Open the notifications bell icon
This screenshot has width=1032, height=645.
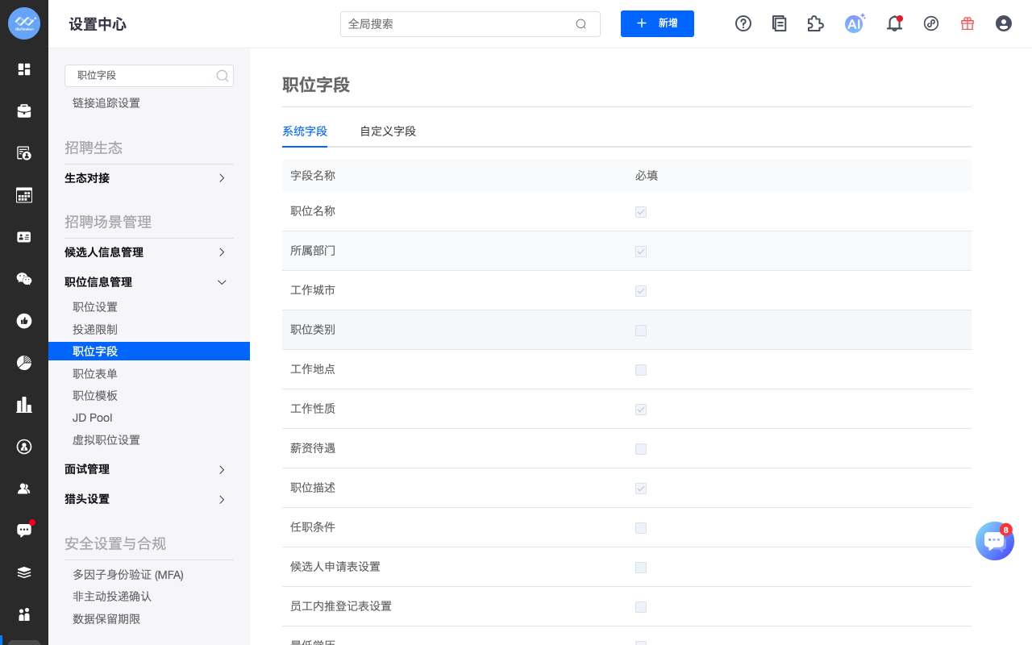click(x=894, y=23)
